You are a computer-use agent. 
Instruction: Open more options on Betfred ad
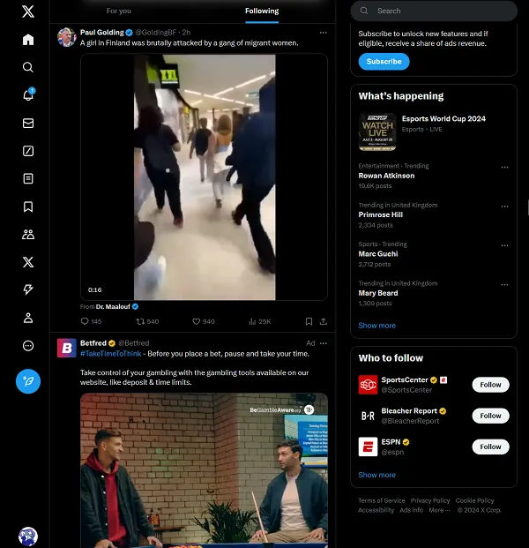[324, 343]
